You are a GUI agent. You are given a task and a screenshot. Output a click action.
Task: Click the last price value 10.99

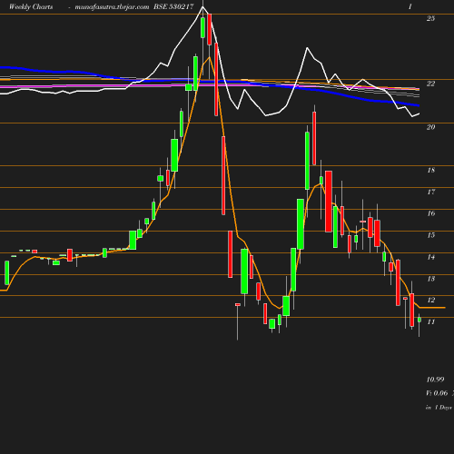pyautogui.click(x=435, y=380)
